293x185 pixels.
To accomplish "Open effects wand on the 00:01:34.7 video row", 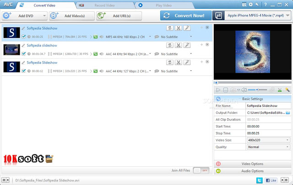I will point(187,45).
